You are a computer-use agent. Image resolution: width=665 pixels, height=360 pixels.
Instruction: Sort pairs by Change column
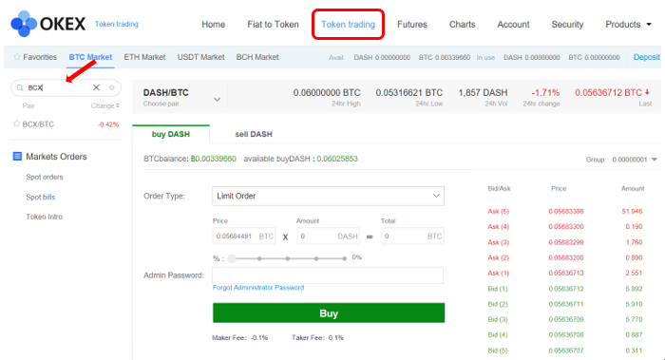click(x=104, y=105)
